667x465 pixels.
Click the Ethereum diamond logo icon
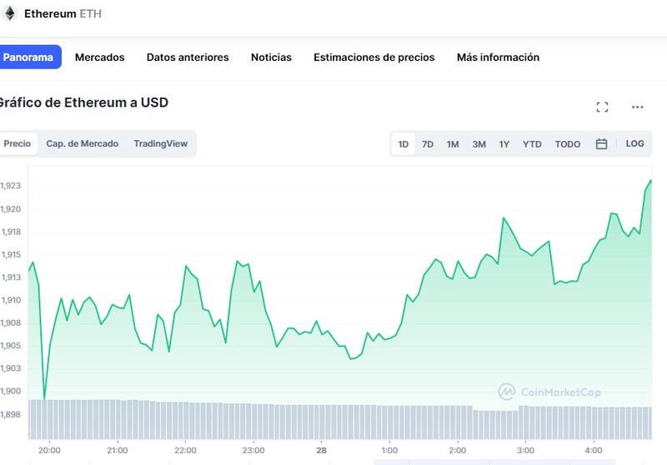coord(10,14)
